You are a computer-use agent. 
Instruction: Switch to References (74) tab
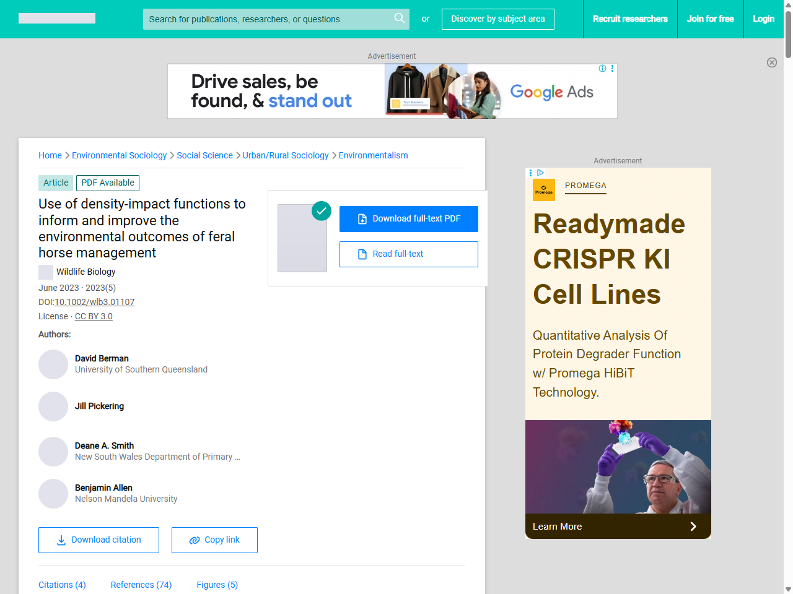[x=141, y=585]
